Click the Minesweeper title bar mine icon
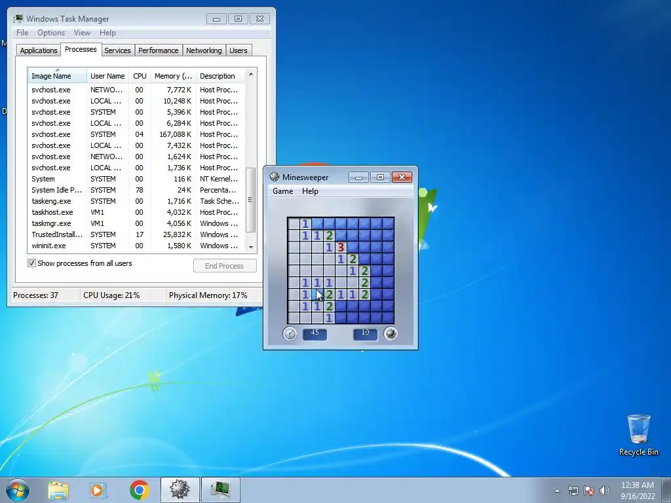The image size is (671, 503). pos(275,177)
